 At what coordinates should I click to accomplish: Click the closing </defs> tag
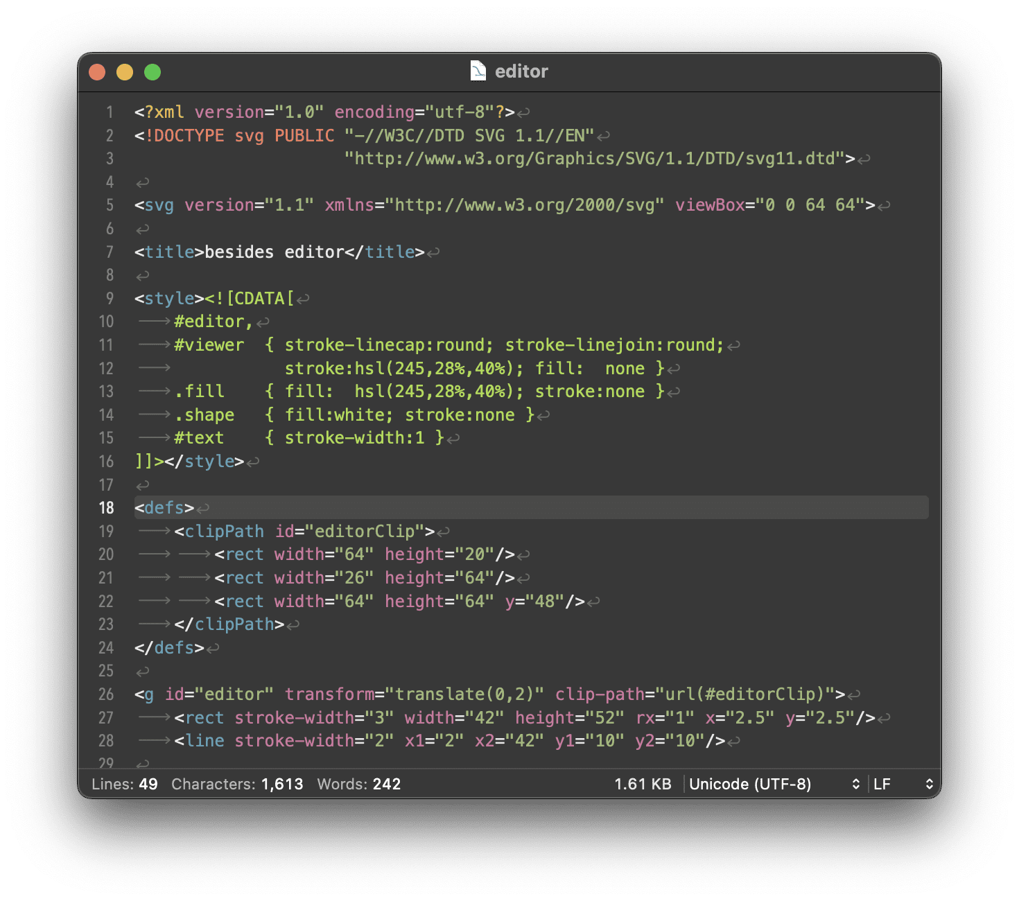[169, 648]
